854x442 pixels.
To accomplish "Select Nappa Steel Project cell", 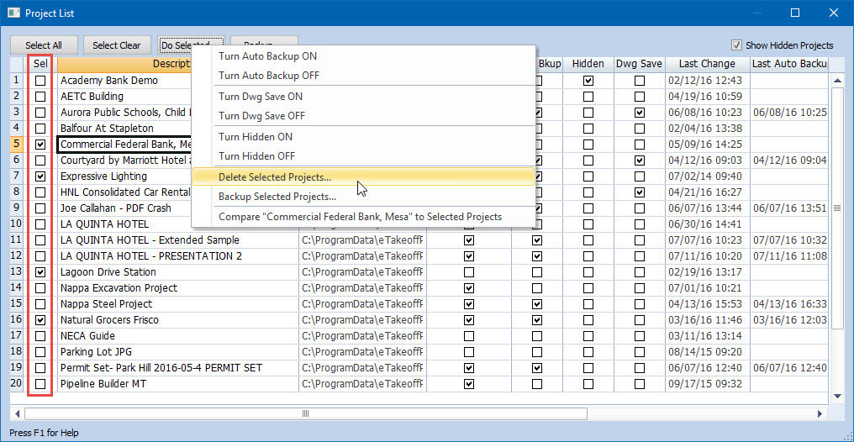I will (178, 303).
